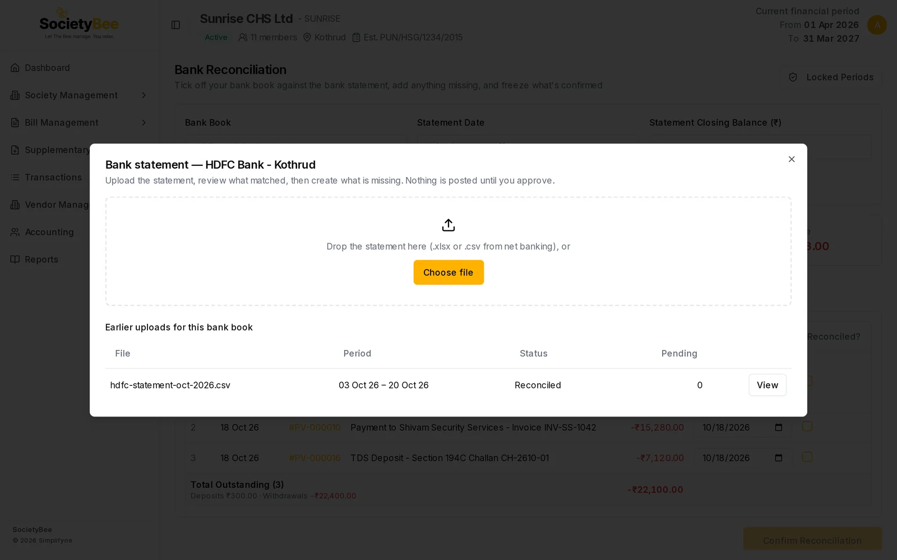Click the period 03 Oct 26 – 20 Oct 26
The image size is (897, 560).
point(383,385)
